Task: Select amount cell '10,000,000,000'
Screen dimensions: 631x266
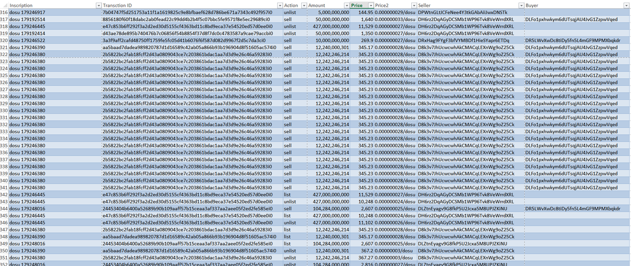Action: click(328, 40)
